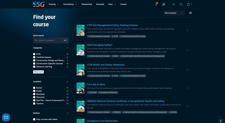Tick the Confined Spaces checkbox
The image size is (225, 123).
coord(34,57)
